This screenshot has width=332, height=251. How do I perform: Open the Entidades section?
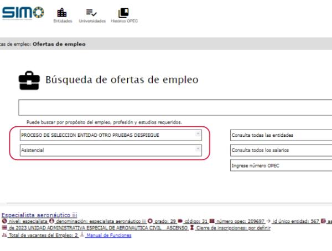(63, 14)
